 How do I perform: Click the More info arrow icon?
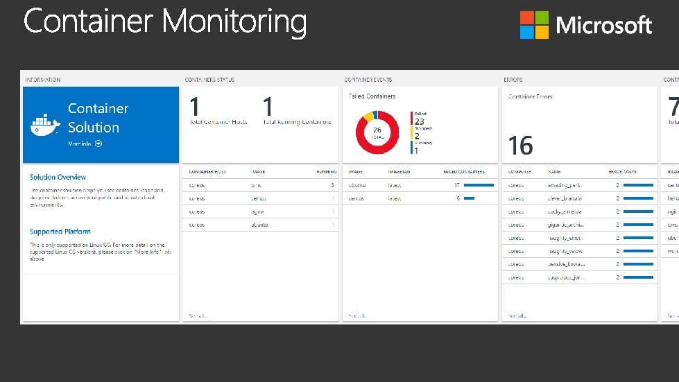coord(98,144)
